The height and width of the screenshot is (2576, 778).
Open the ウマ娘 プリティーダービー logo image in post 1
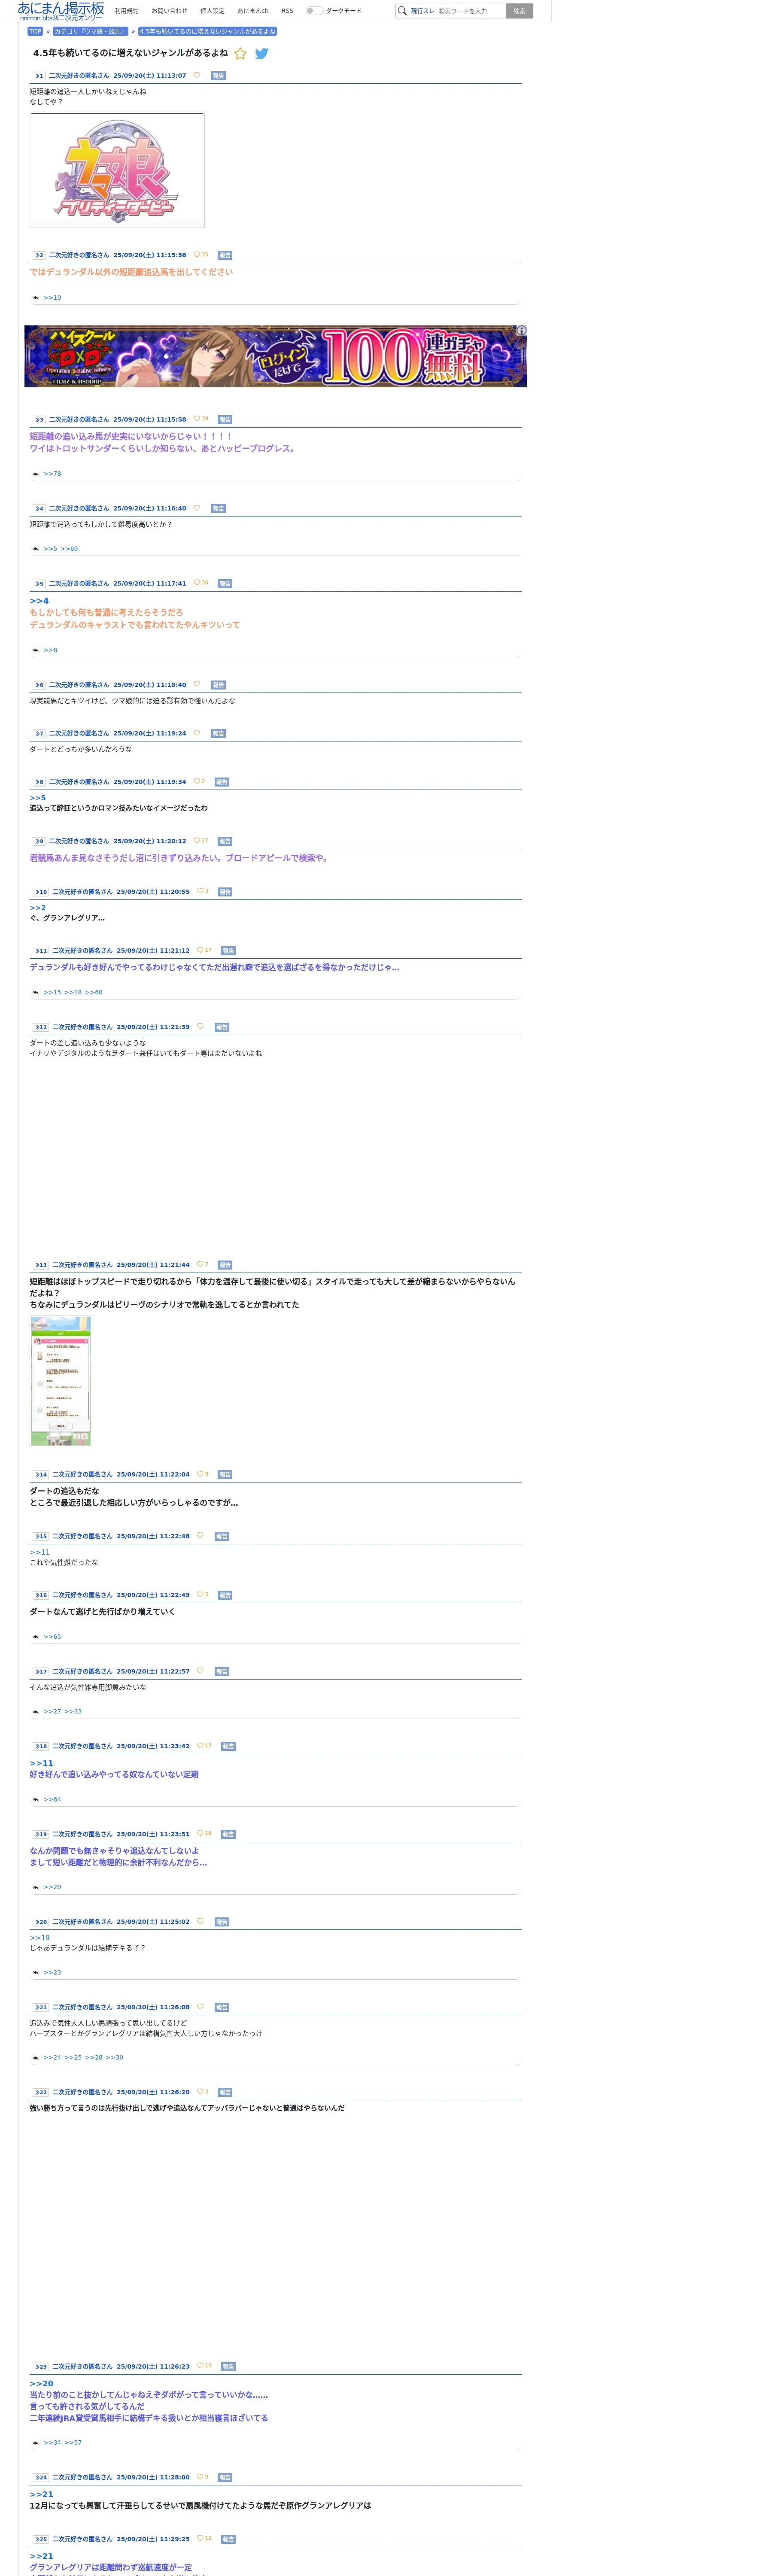click(117, 169)
